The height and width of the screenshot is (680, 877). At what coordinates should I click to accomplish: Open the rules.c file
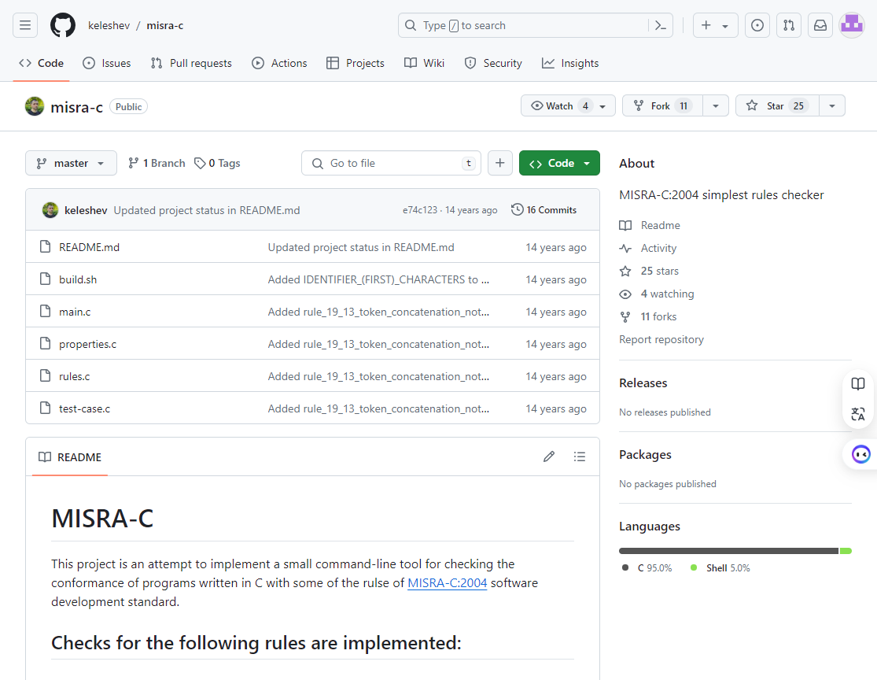pyautogui.click(x=75, y=377)
